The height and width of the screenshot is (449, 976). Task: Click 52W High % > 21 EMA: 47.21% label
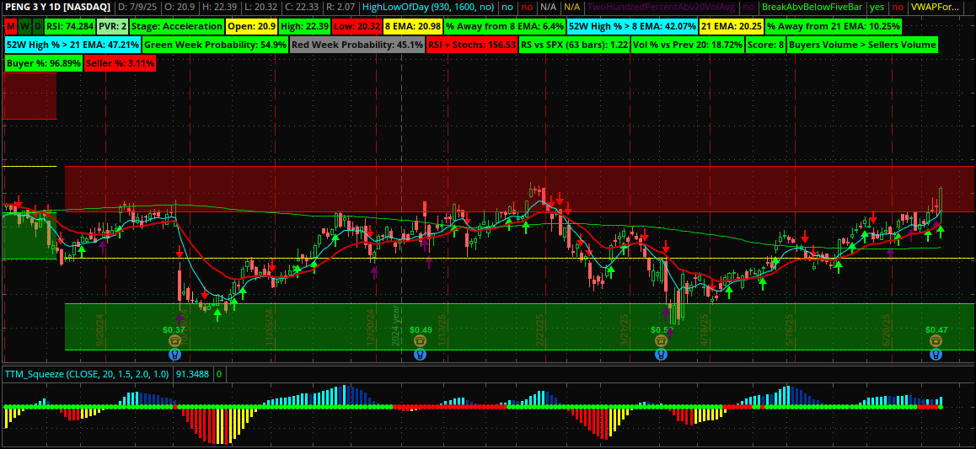pos(72,45)
